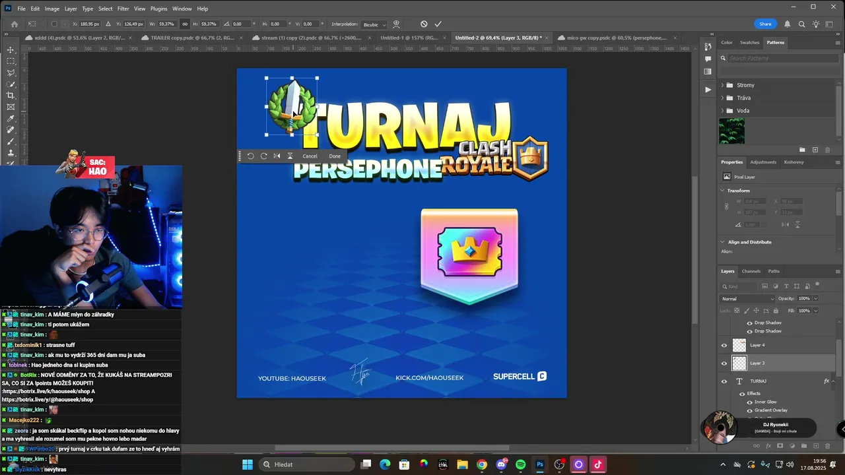Toggle visibility of Layer 3
845x475 pixels.
[x=724, y=363]
